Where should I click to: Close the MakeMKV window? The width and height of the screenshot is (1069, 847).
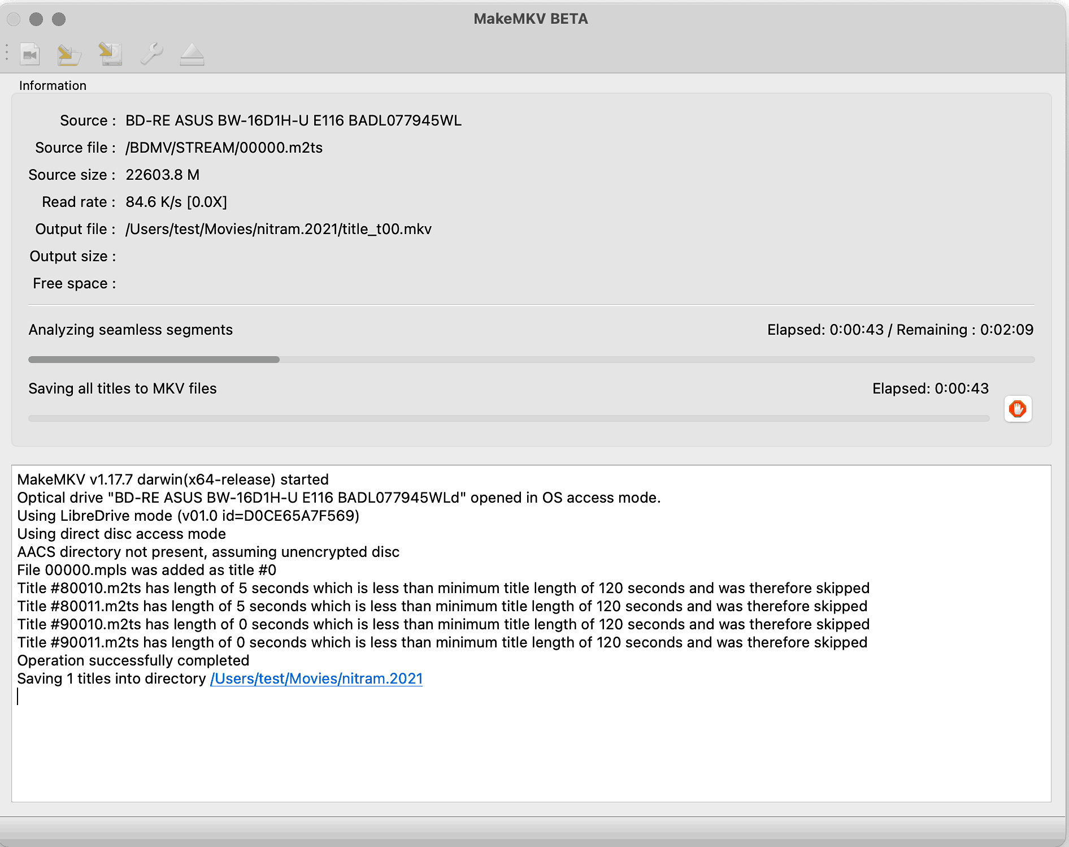14,19
